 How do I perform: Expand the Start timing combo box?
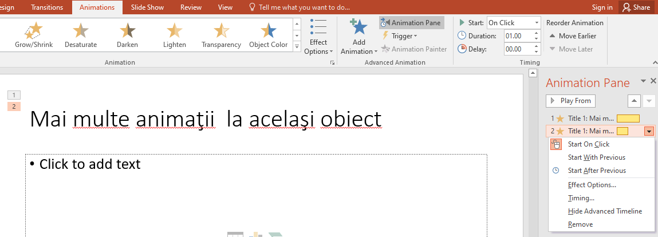click(x=537, y=23)
